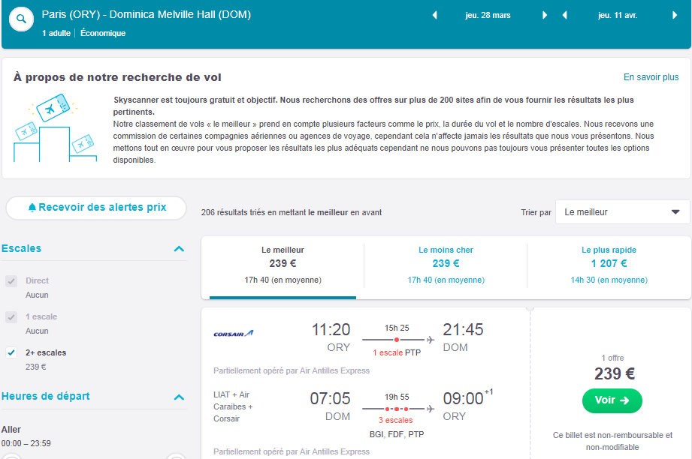Open the Trier par dropdown
The width and height of the screenshot is (692, 459).
pos(622,212)
